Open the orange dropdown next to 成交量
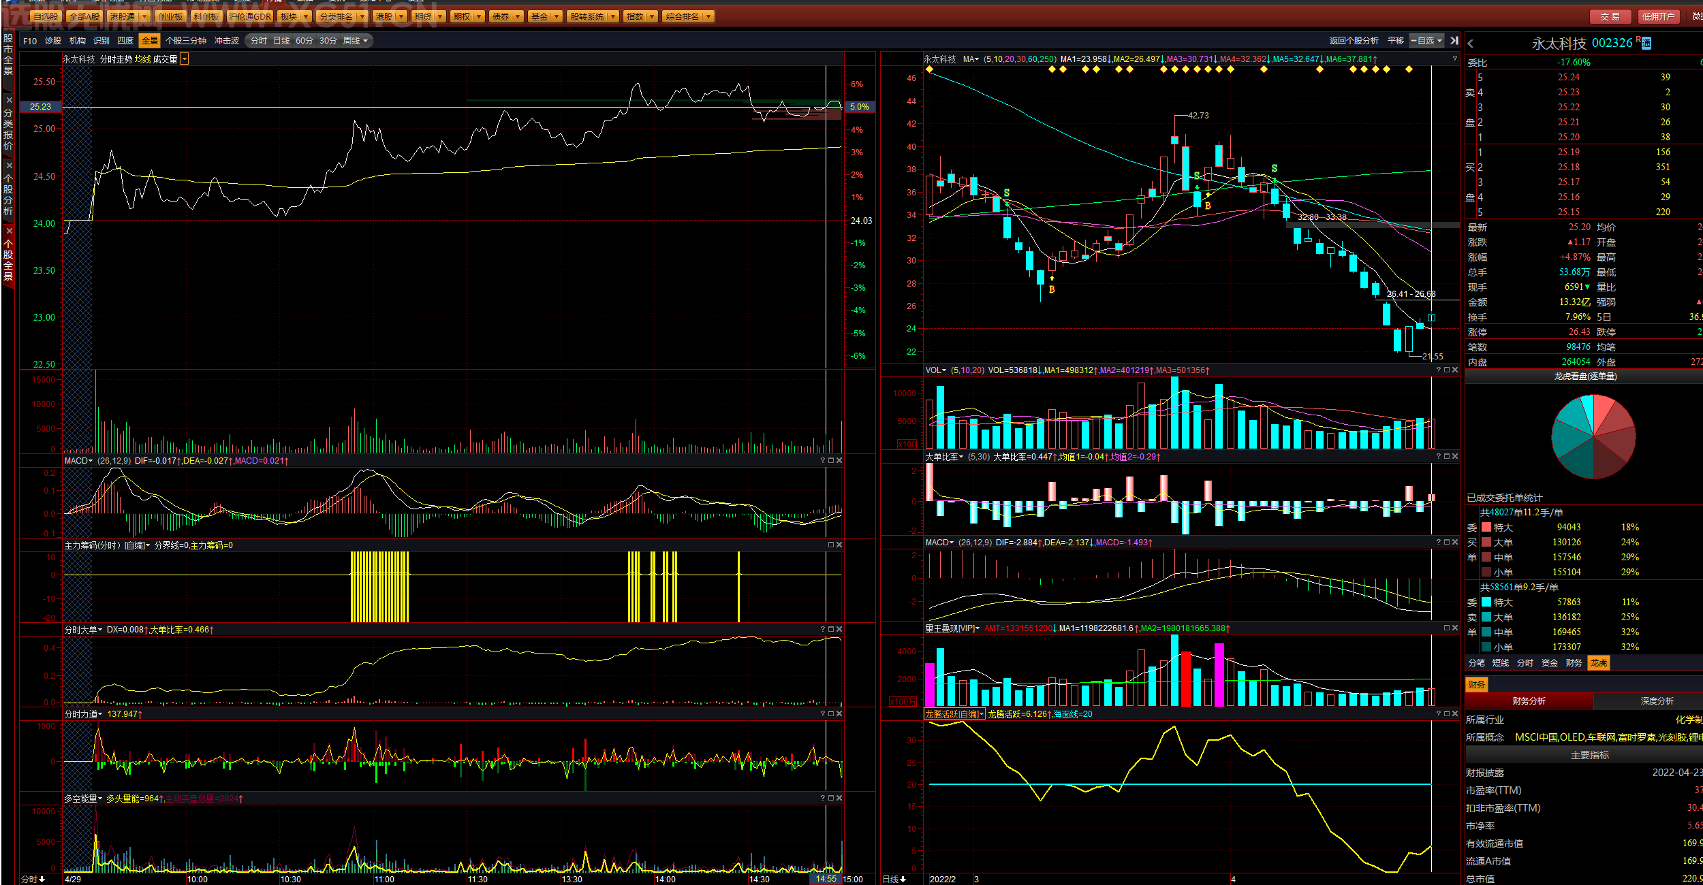This screenshot has width=1703, height=885. point(185,60)
